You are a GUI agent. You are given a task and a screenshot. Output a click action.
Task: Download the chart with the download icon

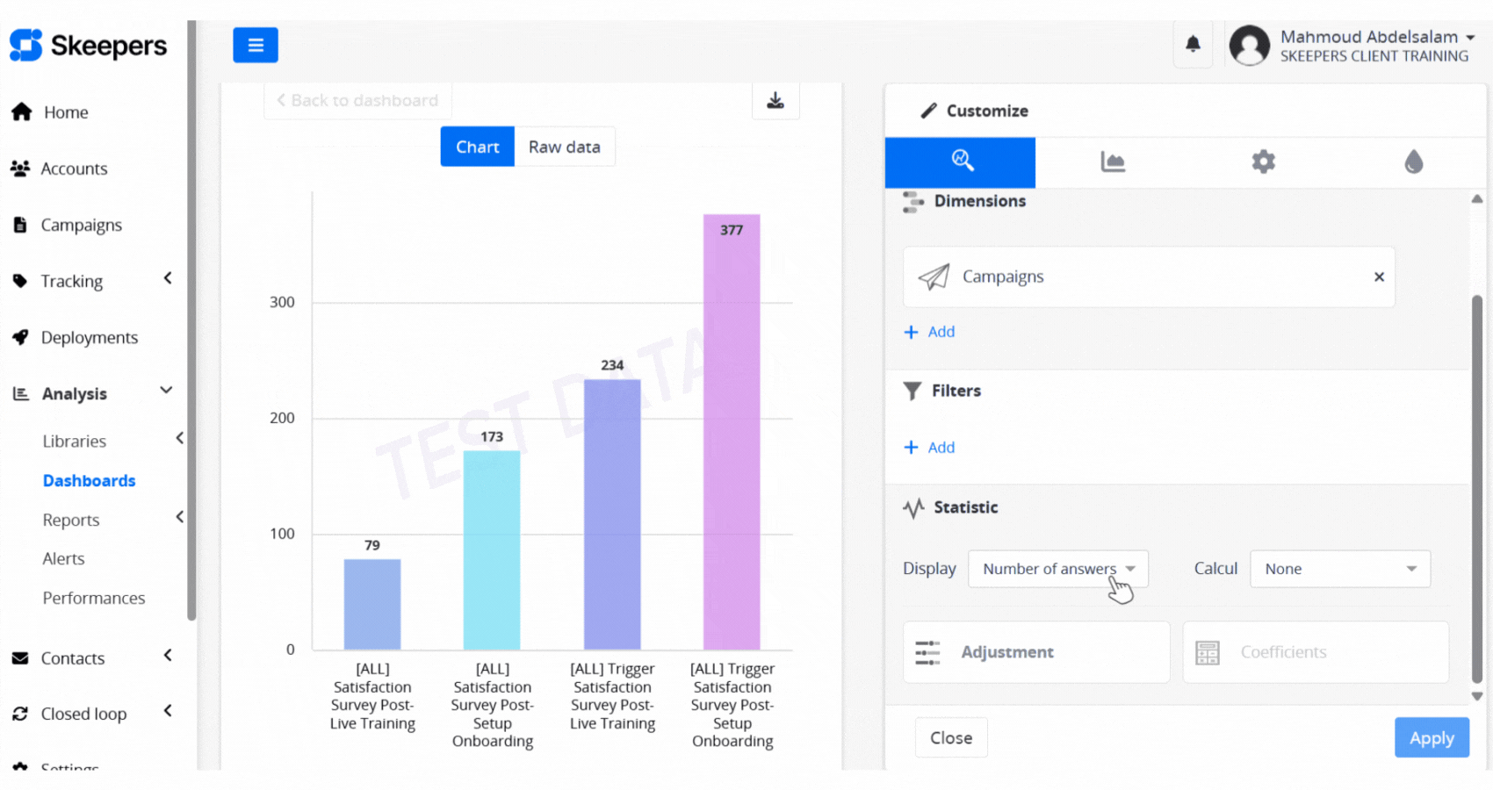point(775,101)
